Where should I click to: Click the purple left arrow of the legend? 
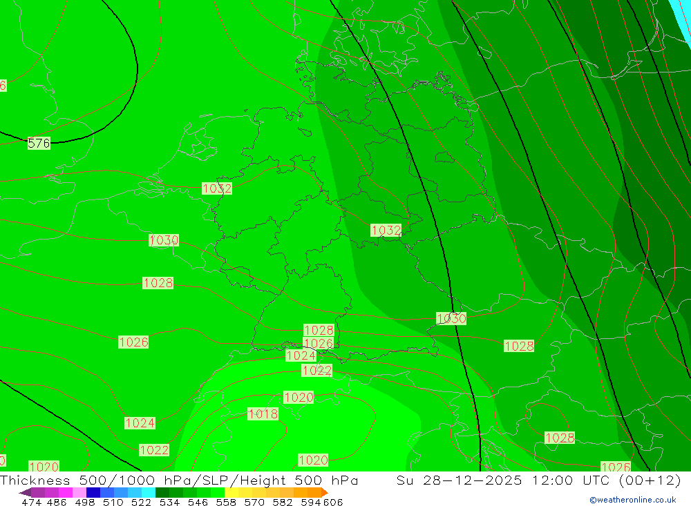pyautogui.click(x=25, y=492)
